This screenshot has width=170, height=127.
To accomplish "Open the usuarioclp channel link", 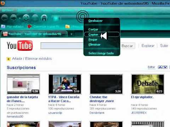I will pyautogui.click(x=55, y=113).
